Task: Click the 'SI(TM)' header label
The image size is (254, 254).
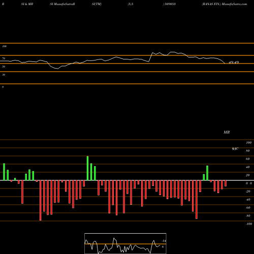Action: click(97, 4)
